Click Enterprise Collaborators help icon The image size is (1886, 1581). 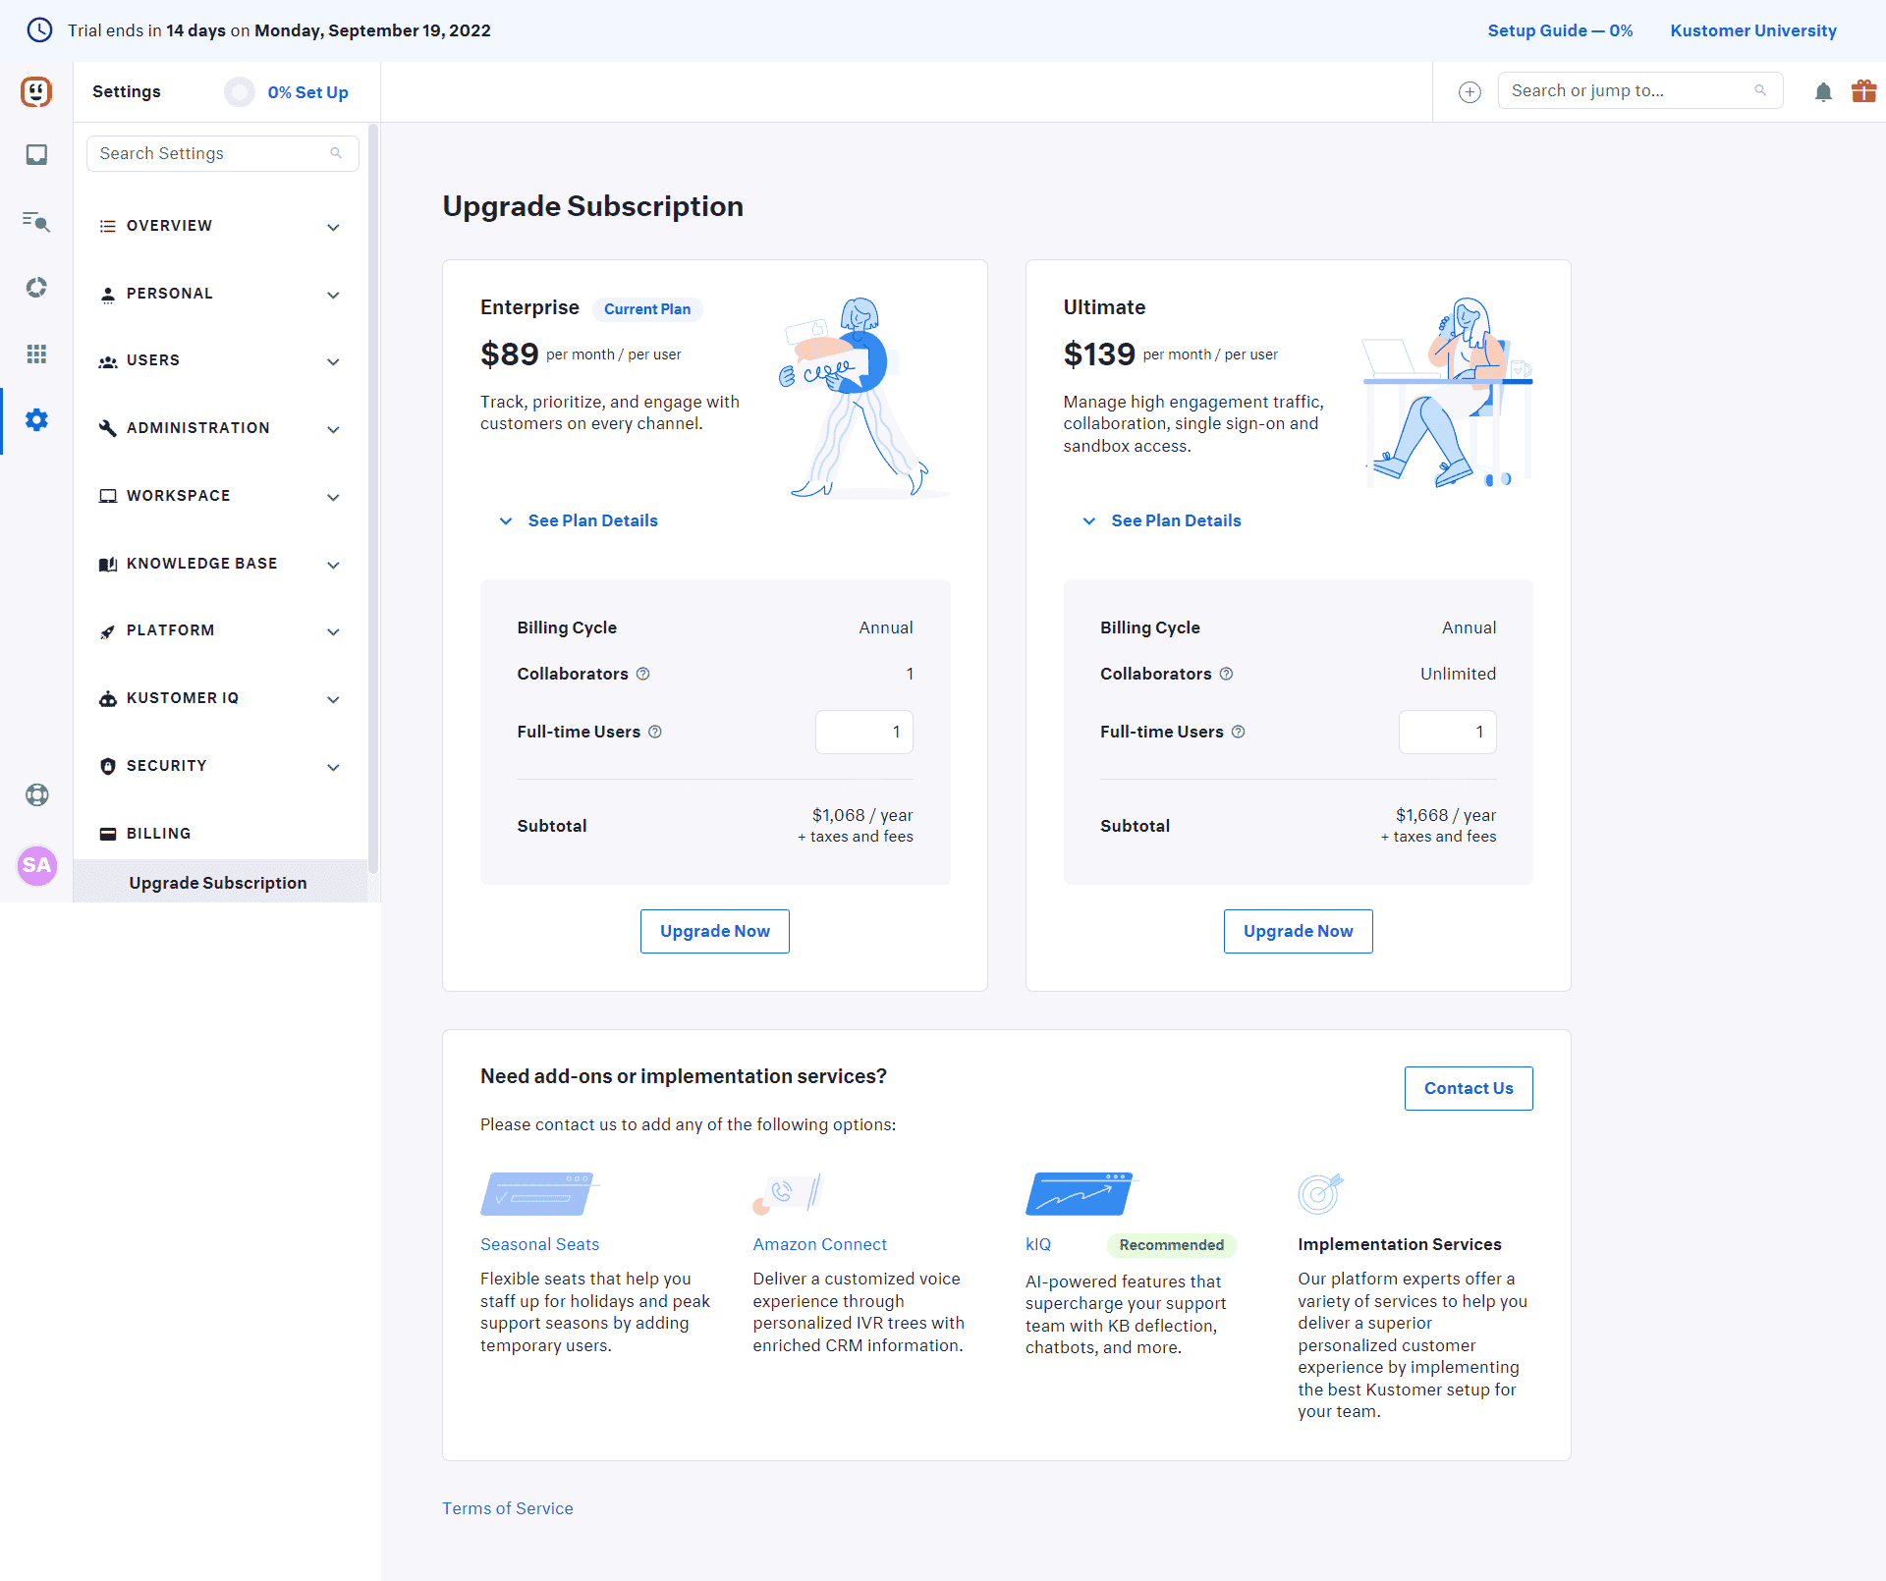643,674
